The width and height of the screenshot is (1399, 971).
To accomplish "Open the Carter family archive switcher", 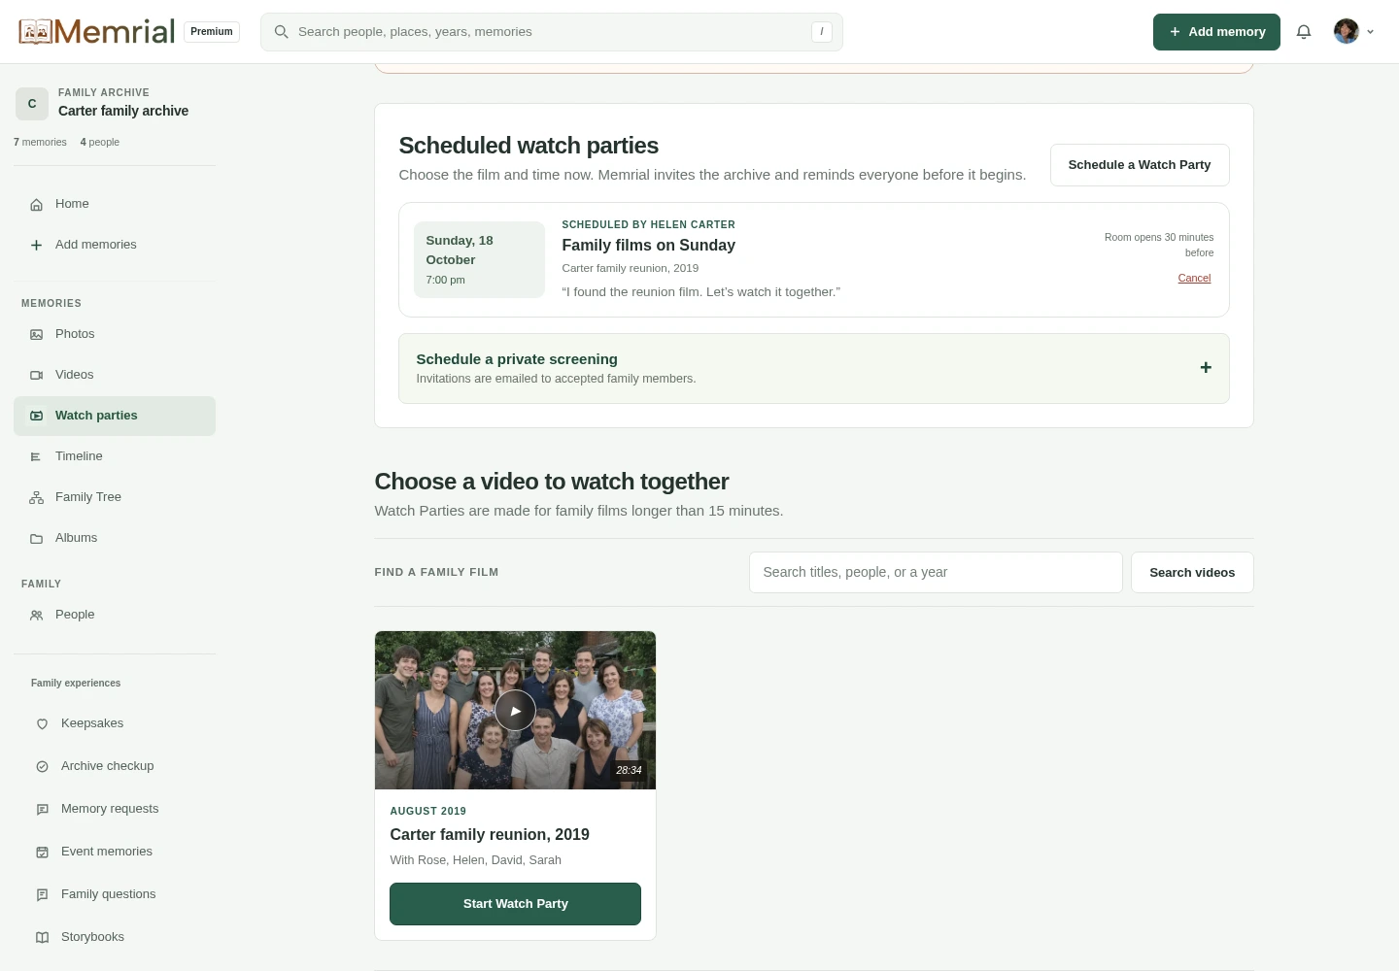I will click(115, 103).
